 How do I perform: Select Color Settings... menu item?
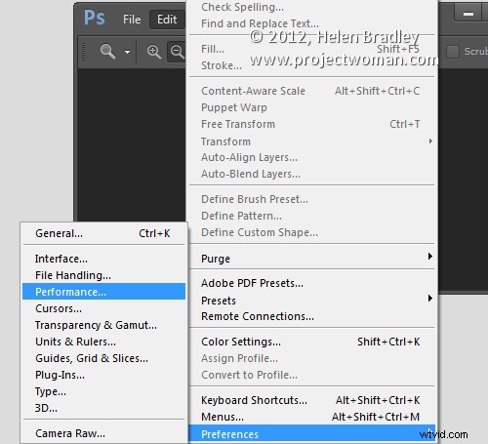[311, 342]
